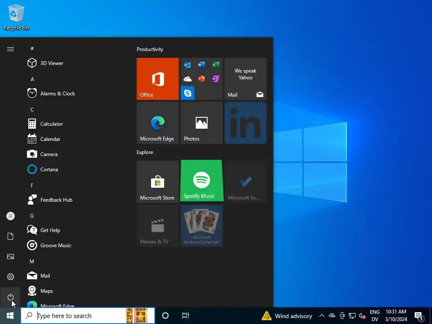
Task: Open the user account menu
Action: (x=11, y=216)
